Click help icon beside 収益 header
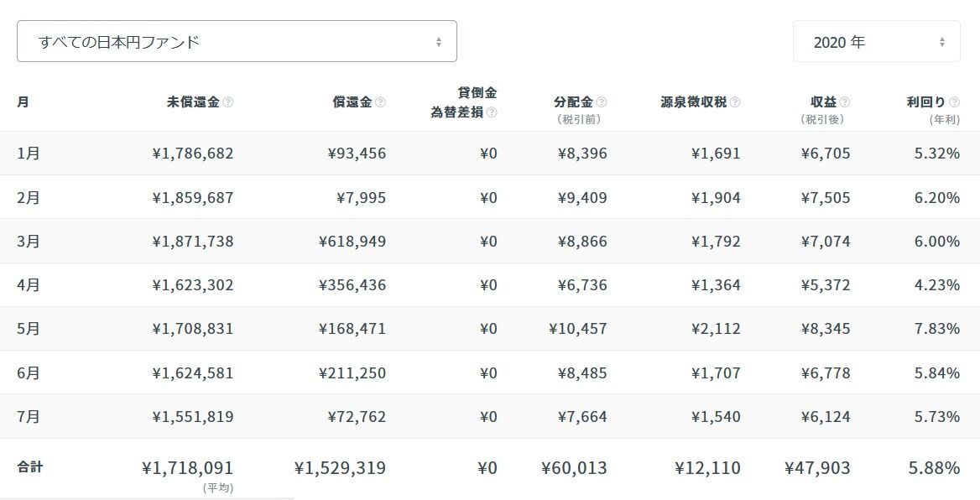 pos(844,102)
